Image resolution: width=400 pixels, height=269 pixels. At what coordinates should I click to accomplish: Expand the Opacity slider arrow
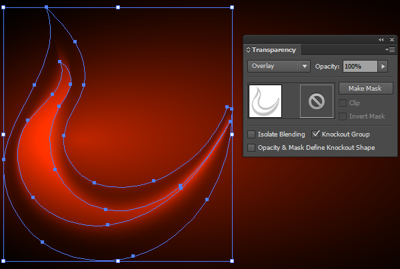[x=383, y=66]
